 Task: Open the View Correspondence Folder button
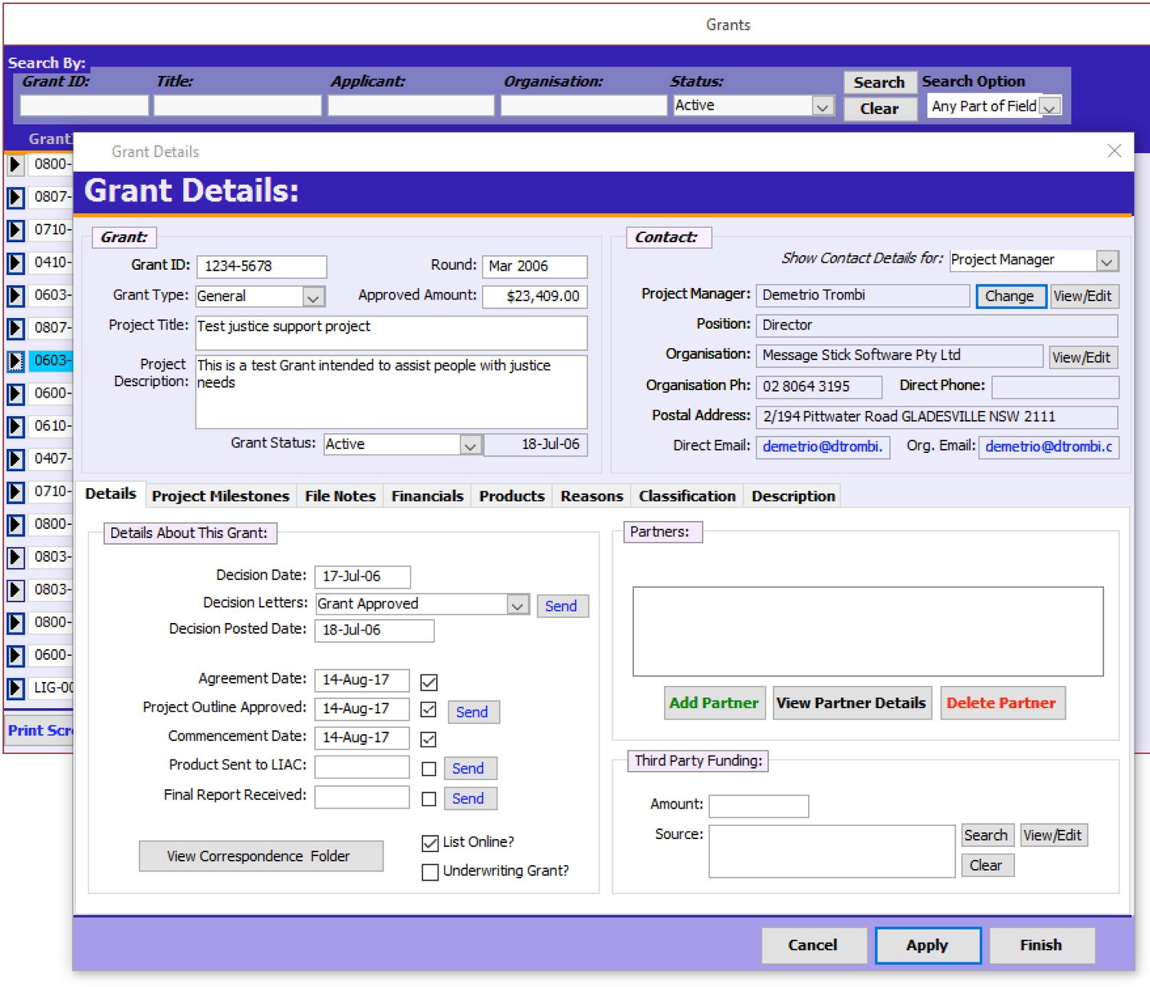pos(261,856)
